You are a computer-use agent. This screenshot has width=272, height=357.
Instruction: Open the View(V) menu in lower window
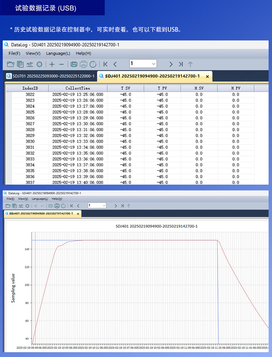tap(23, 199)
